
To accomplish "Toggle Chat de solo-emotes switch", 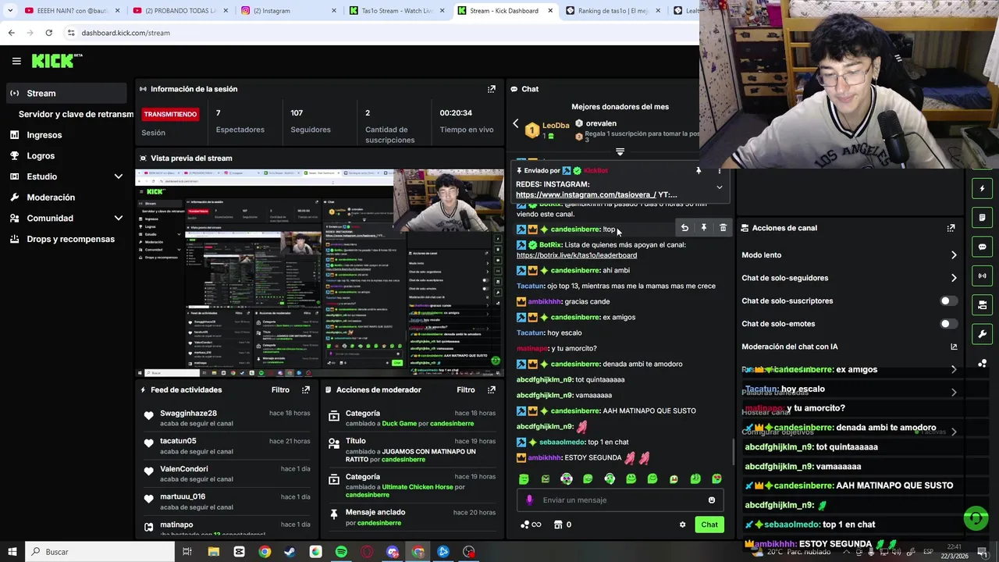I will [x=948, y=323].
